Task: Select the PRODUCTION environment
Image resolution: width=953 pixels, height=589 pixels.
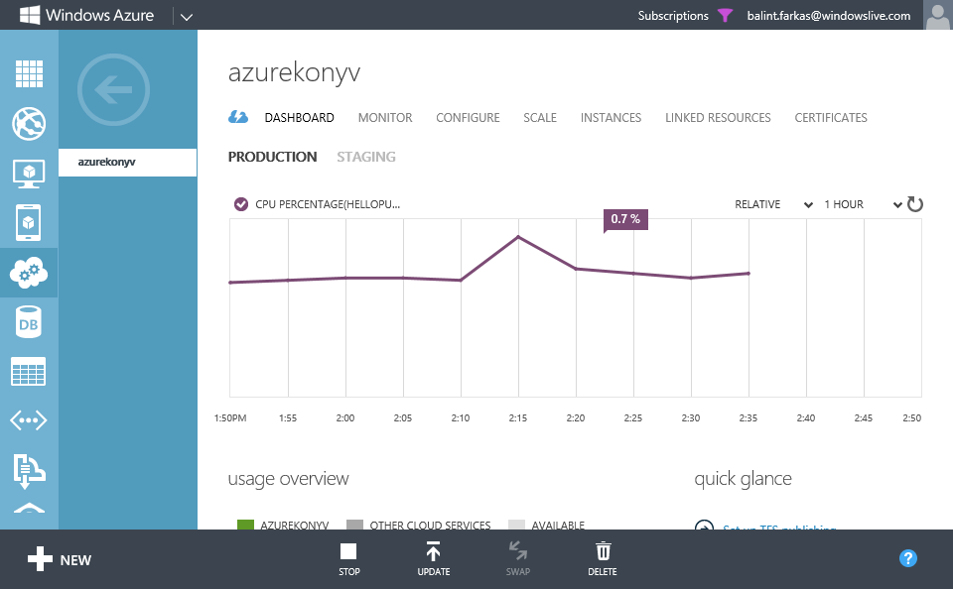Action: (272, 157)
